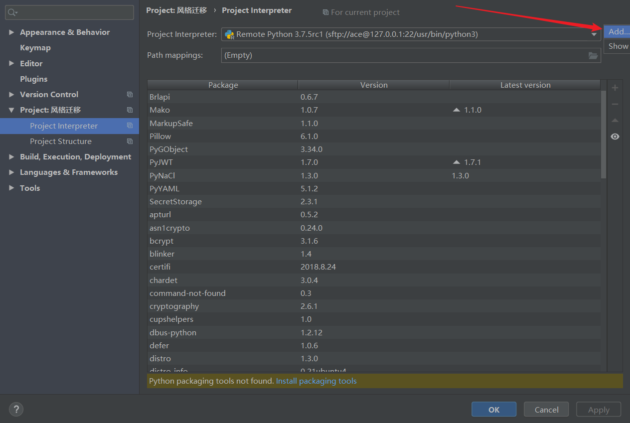Click Install packaging tools link
This screenshot has height=423, width=630.
click(316, 381)
